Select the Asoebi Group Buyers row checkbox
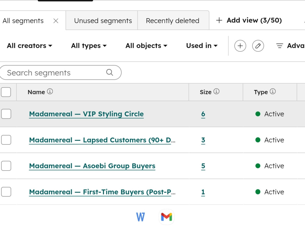Screen dimensions: 305x228 (x=6, y=166)
